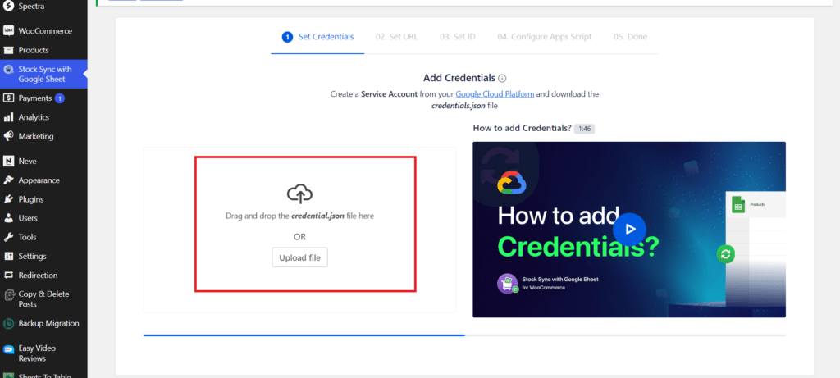This screenshot has height=378, width=840.
Task: Click the 'Drag and drop the credential.json' text
Action: coord(300,216)
